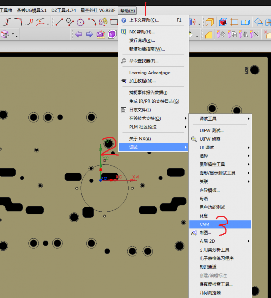
Task: Expand PLM 社区论坛 submenu
Action: coord(153,127)
